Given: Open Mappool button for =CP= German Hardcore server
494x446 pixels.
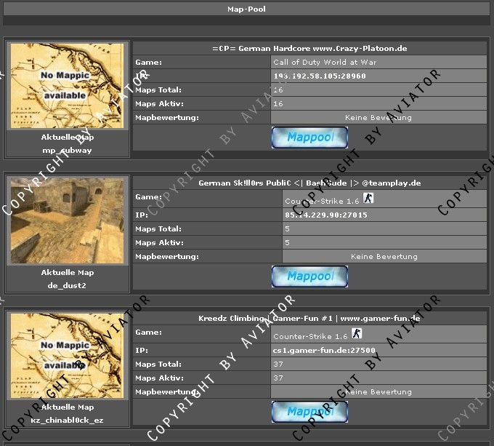Looking at the screenshot, I should 309,138.
